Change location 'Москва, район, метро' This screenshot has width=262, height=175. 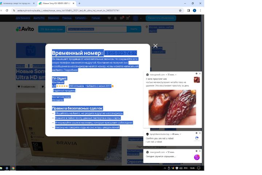(161, 29)
